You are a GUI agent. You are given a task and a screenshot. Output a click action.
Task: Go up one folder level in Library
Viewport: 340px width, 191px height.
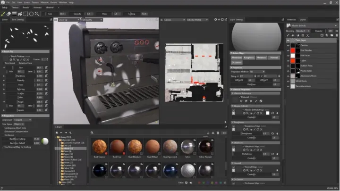pos(70,133)
